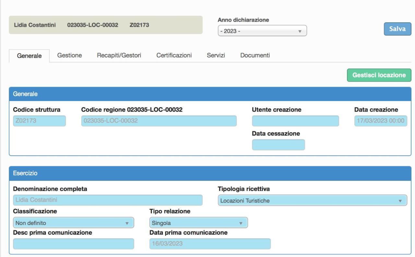This screenshot has height=257, width=415.
Task: Click the Data prima comunicazione field
Action: coord(210,244)
